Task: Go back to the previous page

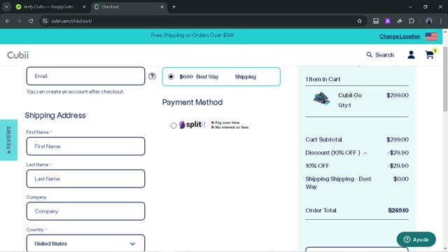Action: pos(8,21)
